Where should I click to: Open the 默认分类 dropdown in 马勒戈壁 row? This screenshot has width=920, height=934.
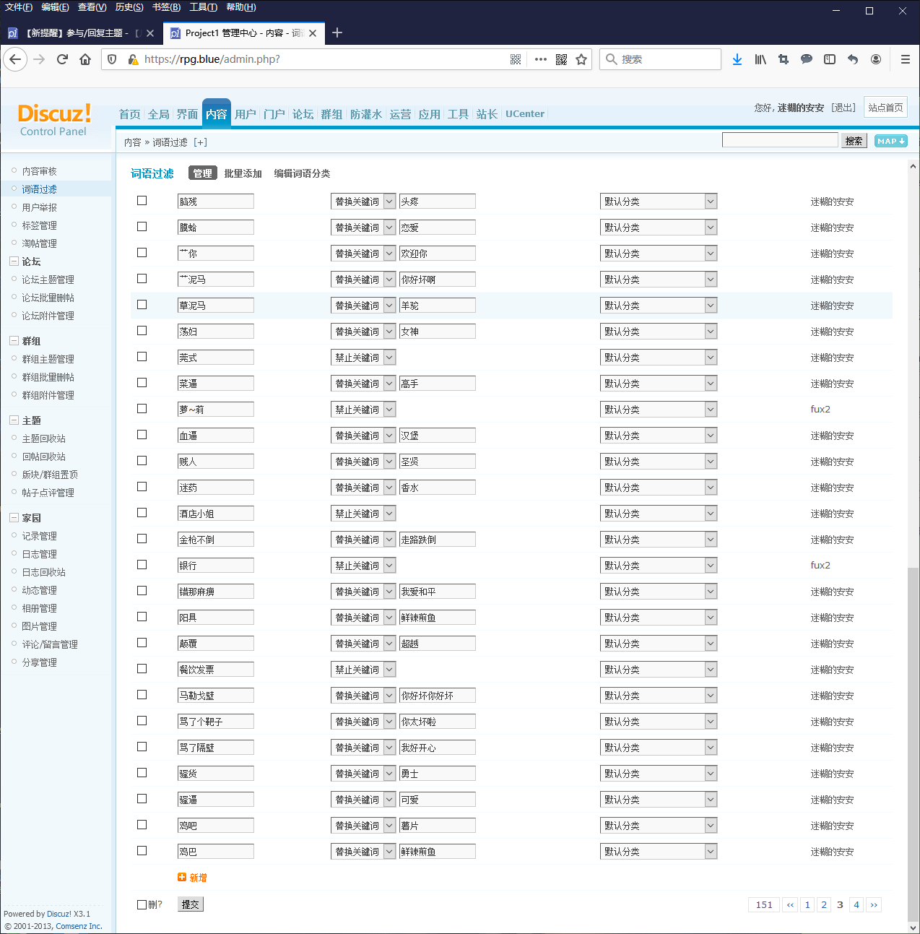click(x=659, y=696)
